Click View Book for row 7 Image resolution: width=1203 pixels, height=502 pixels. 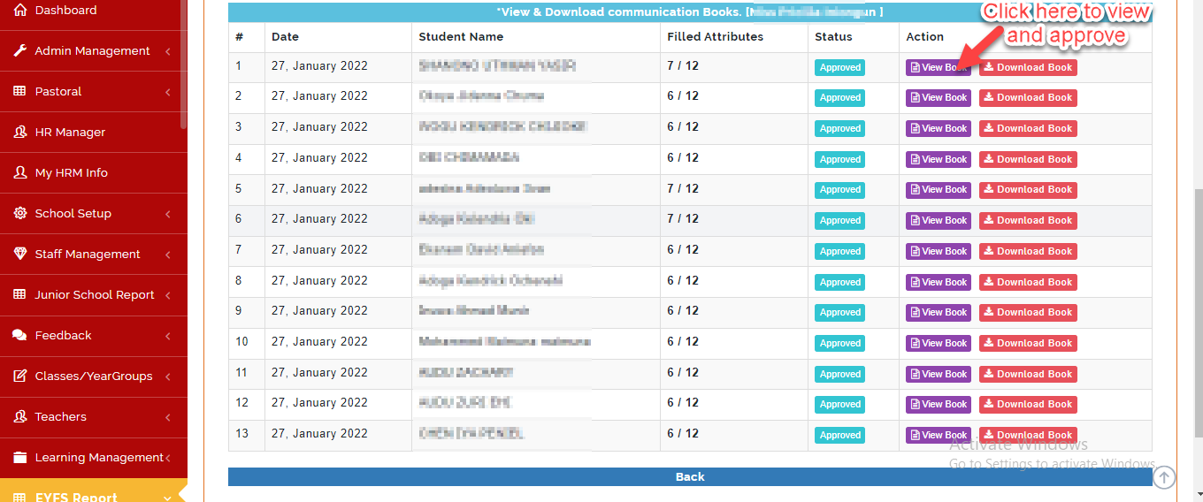click(x=939, y=252)
